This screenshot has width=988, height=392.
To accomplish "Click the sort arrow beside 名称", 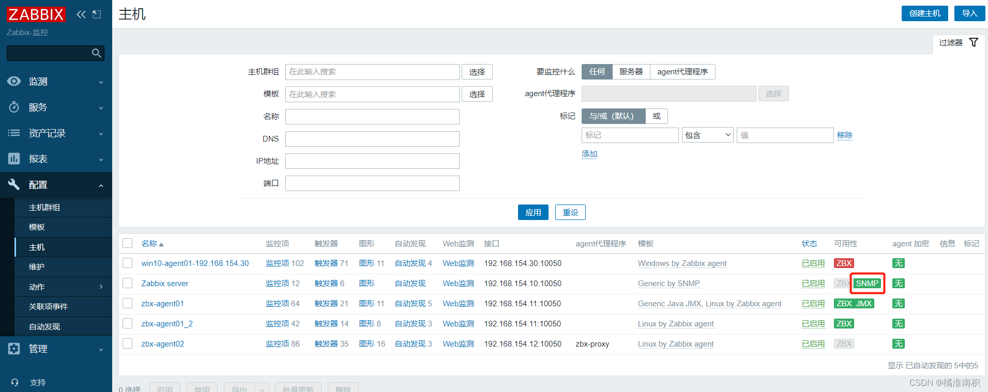I will pos(161,244).
